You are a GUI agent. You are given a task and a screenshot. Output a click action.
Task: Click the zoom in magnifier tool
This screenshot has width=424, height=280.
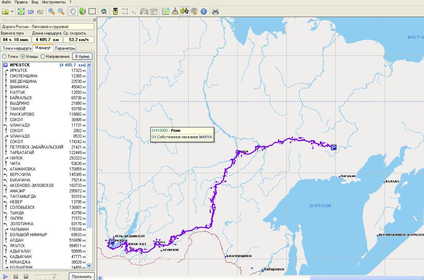[x=52, y=11]
